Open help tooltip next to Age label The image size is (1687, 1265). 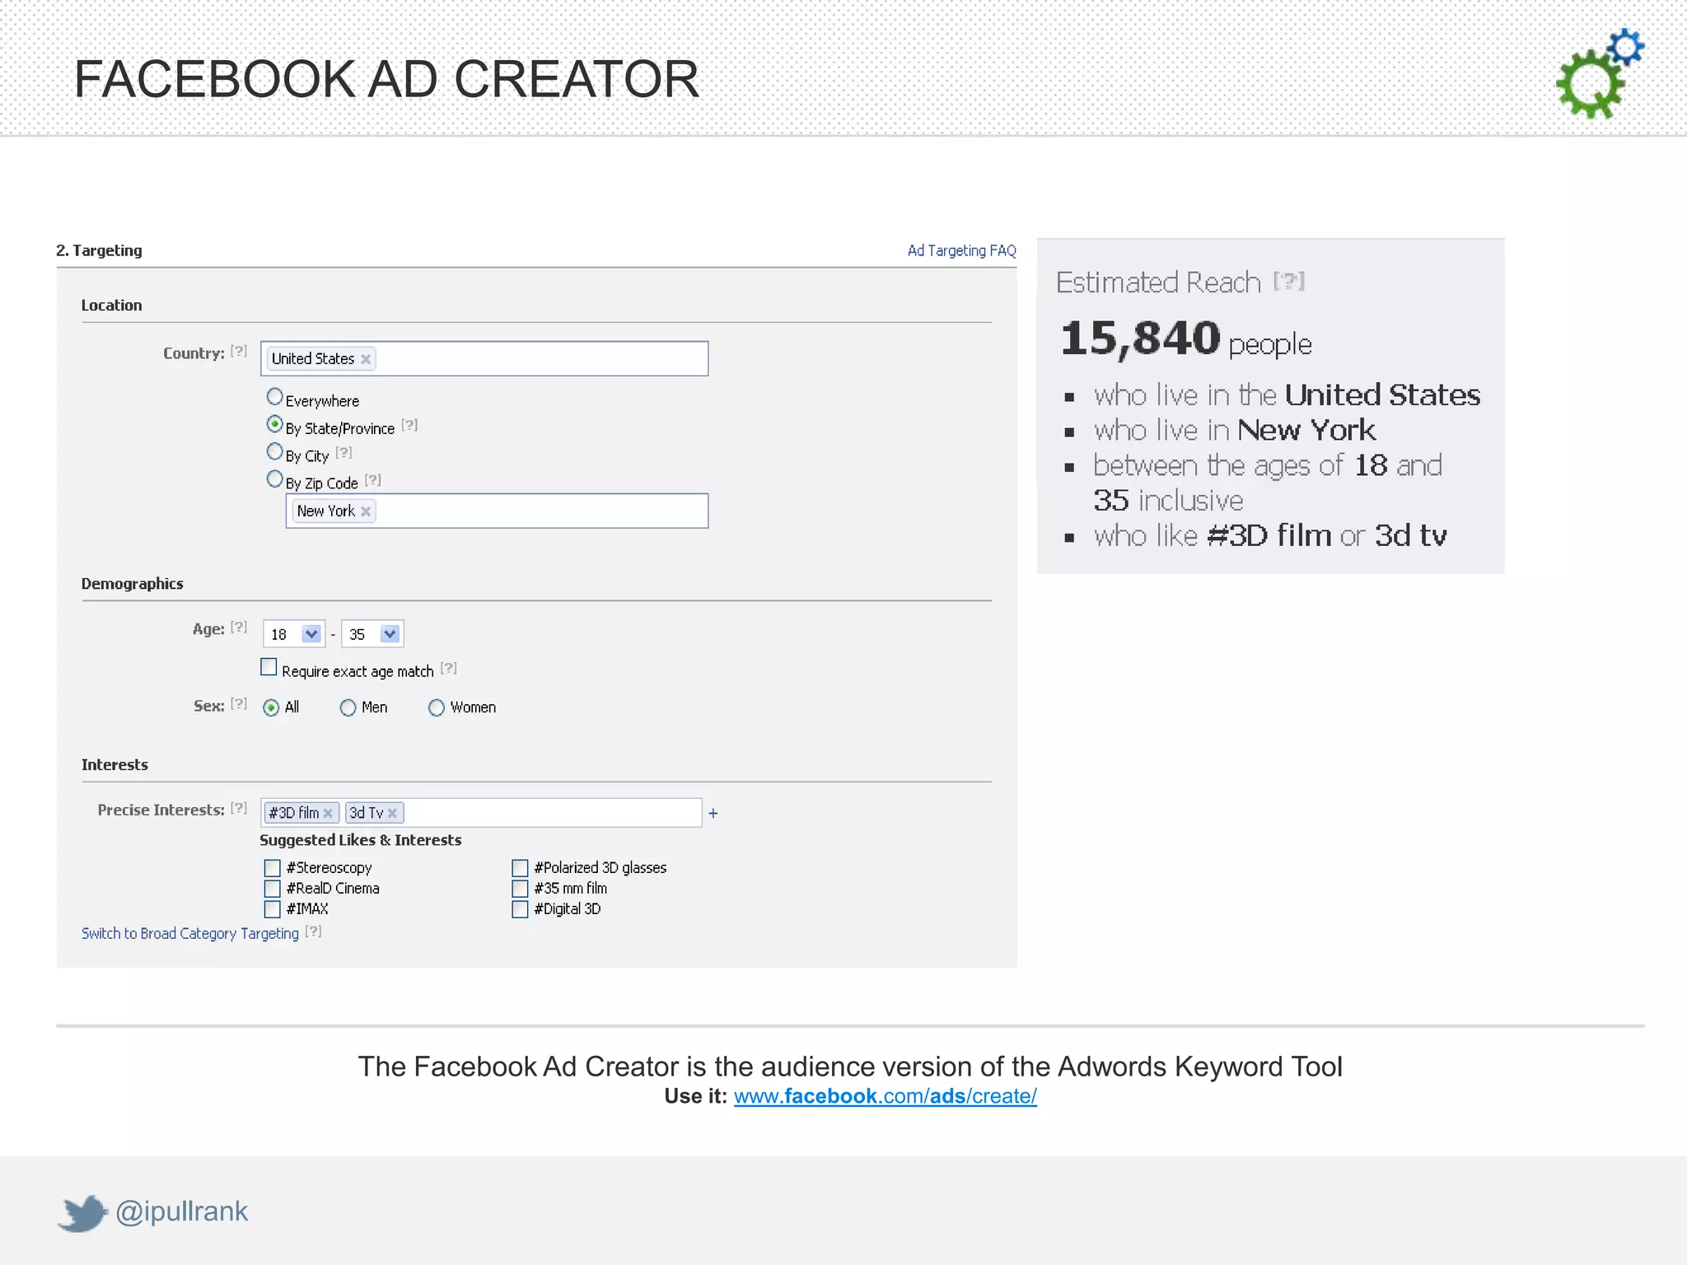point(239,628)
